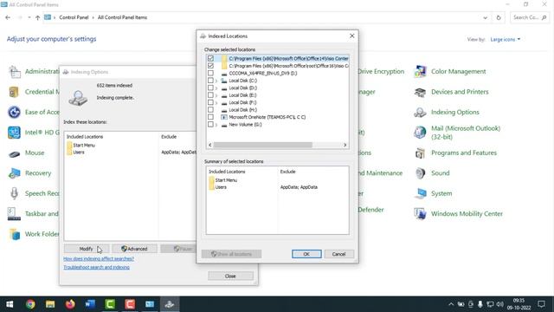Viewport: 554px width, 312px height.
Task: Open the Mail (Microsoft Outlook) icon
Action: [420, 133]
